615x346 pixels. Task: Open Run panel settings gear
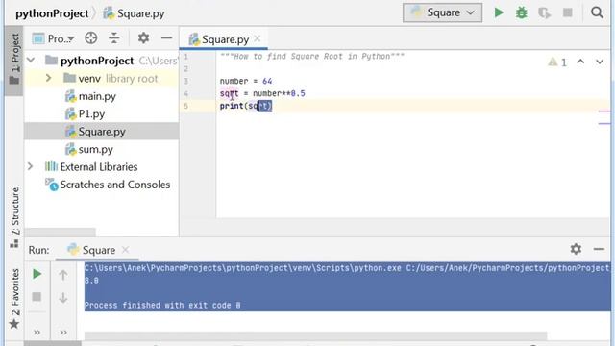click(x=576, y=249)
